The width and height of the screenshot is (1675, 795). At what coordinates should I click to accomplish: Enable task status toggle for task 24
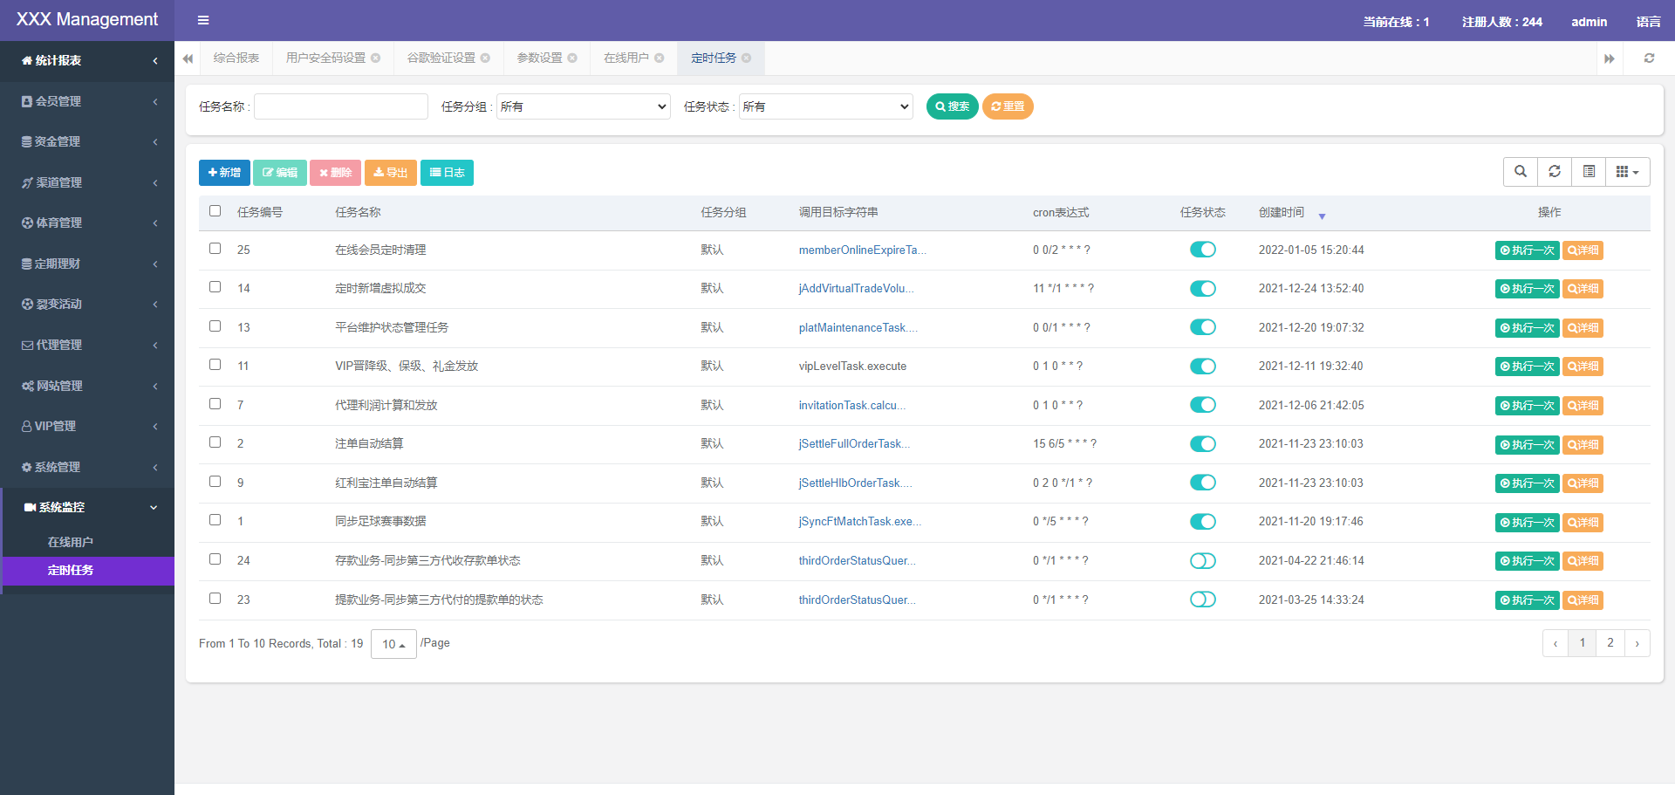[x=1202, y=561]
